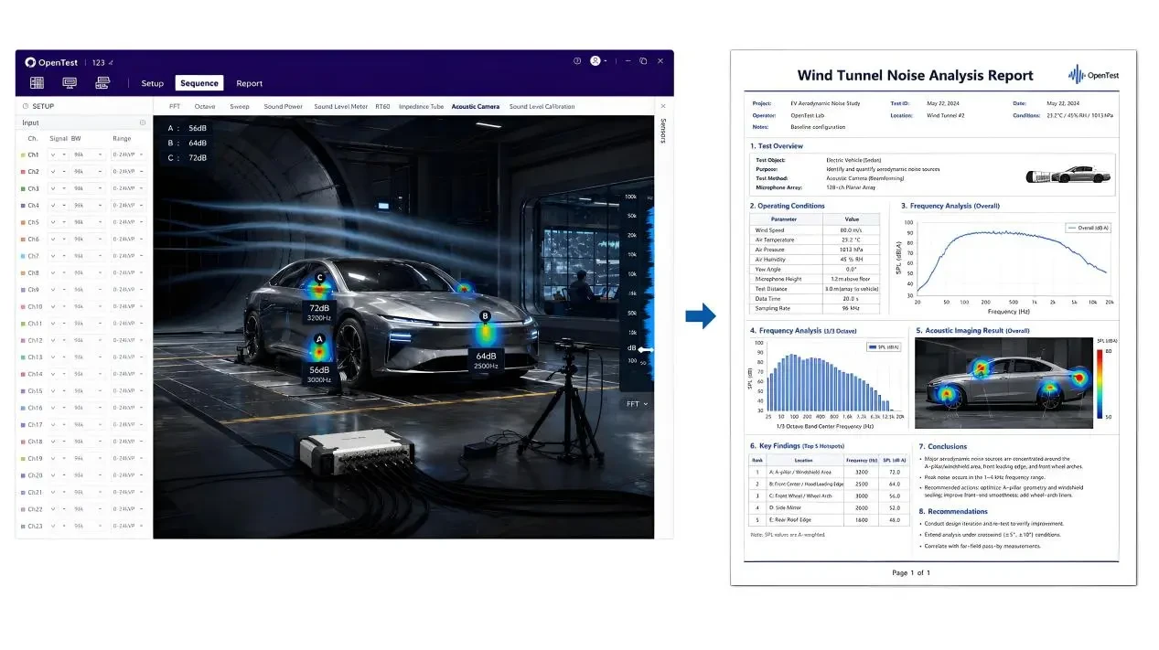This screenshot has height=650, width=1159.
Task: Click the B: 64dB readout in overlay
Action: coord(187,144)
